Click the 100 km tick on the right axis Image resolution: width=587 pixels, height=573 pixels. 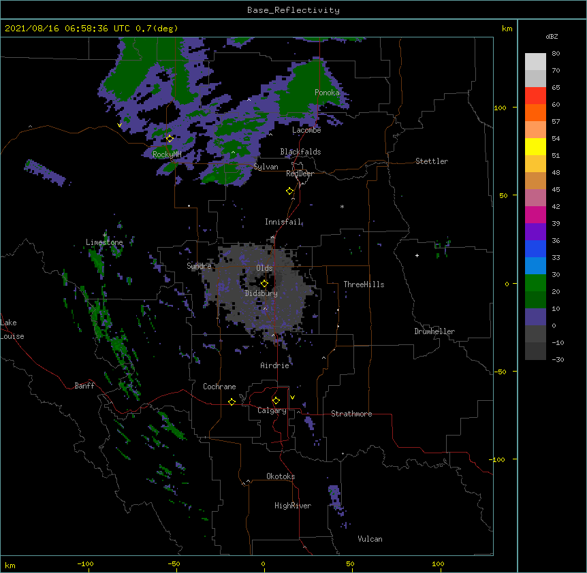(x=500, y=108)
